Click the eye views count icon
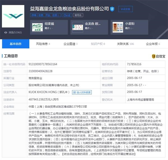The height and width of the screenshot is (160, 168). (6, 32)
